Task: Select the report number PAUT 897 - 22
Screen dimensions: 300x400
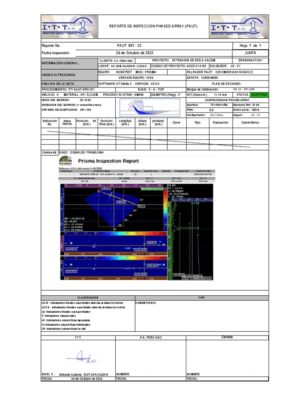Action: (129, 46)
